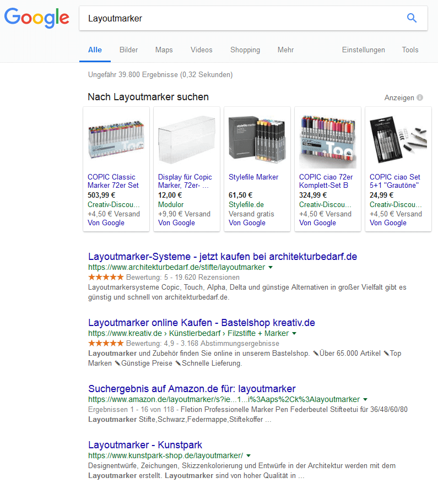Click the blue search magnifier icon
Screen dimensions: 438x494
point(412,18)
